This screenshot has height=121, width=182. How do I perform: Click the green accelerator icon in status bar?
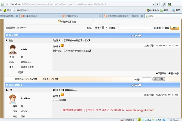coord(139,120)
